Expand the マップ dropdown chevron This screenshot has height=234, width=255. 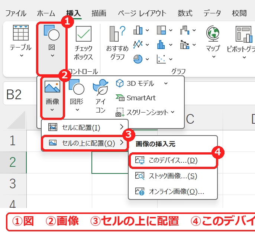click(x=214, y=57)
